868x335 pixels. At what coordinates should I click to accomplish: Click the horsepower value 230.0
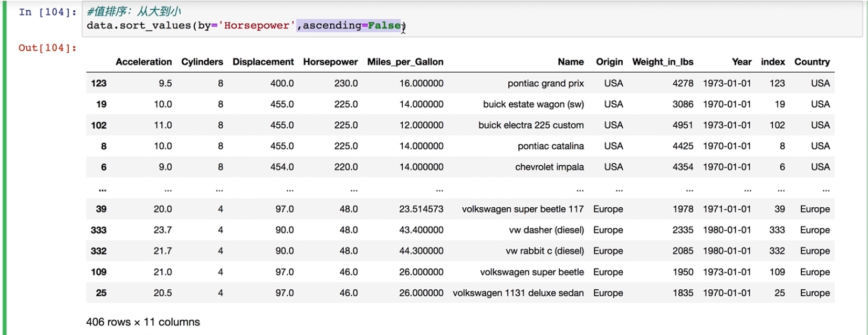tap(346, 83)
